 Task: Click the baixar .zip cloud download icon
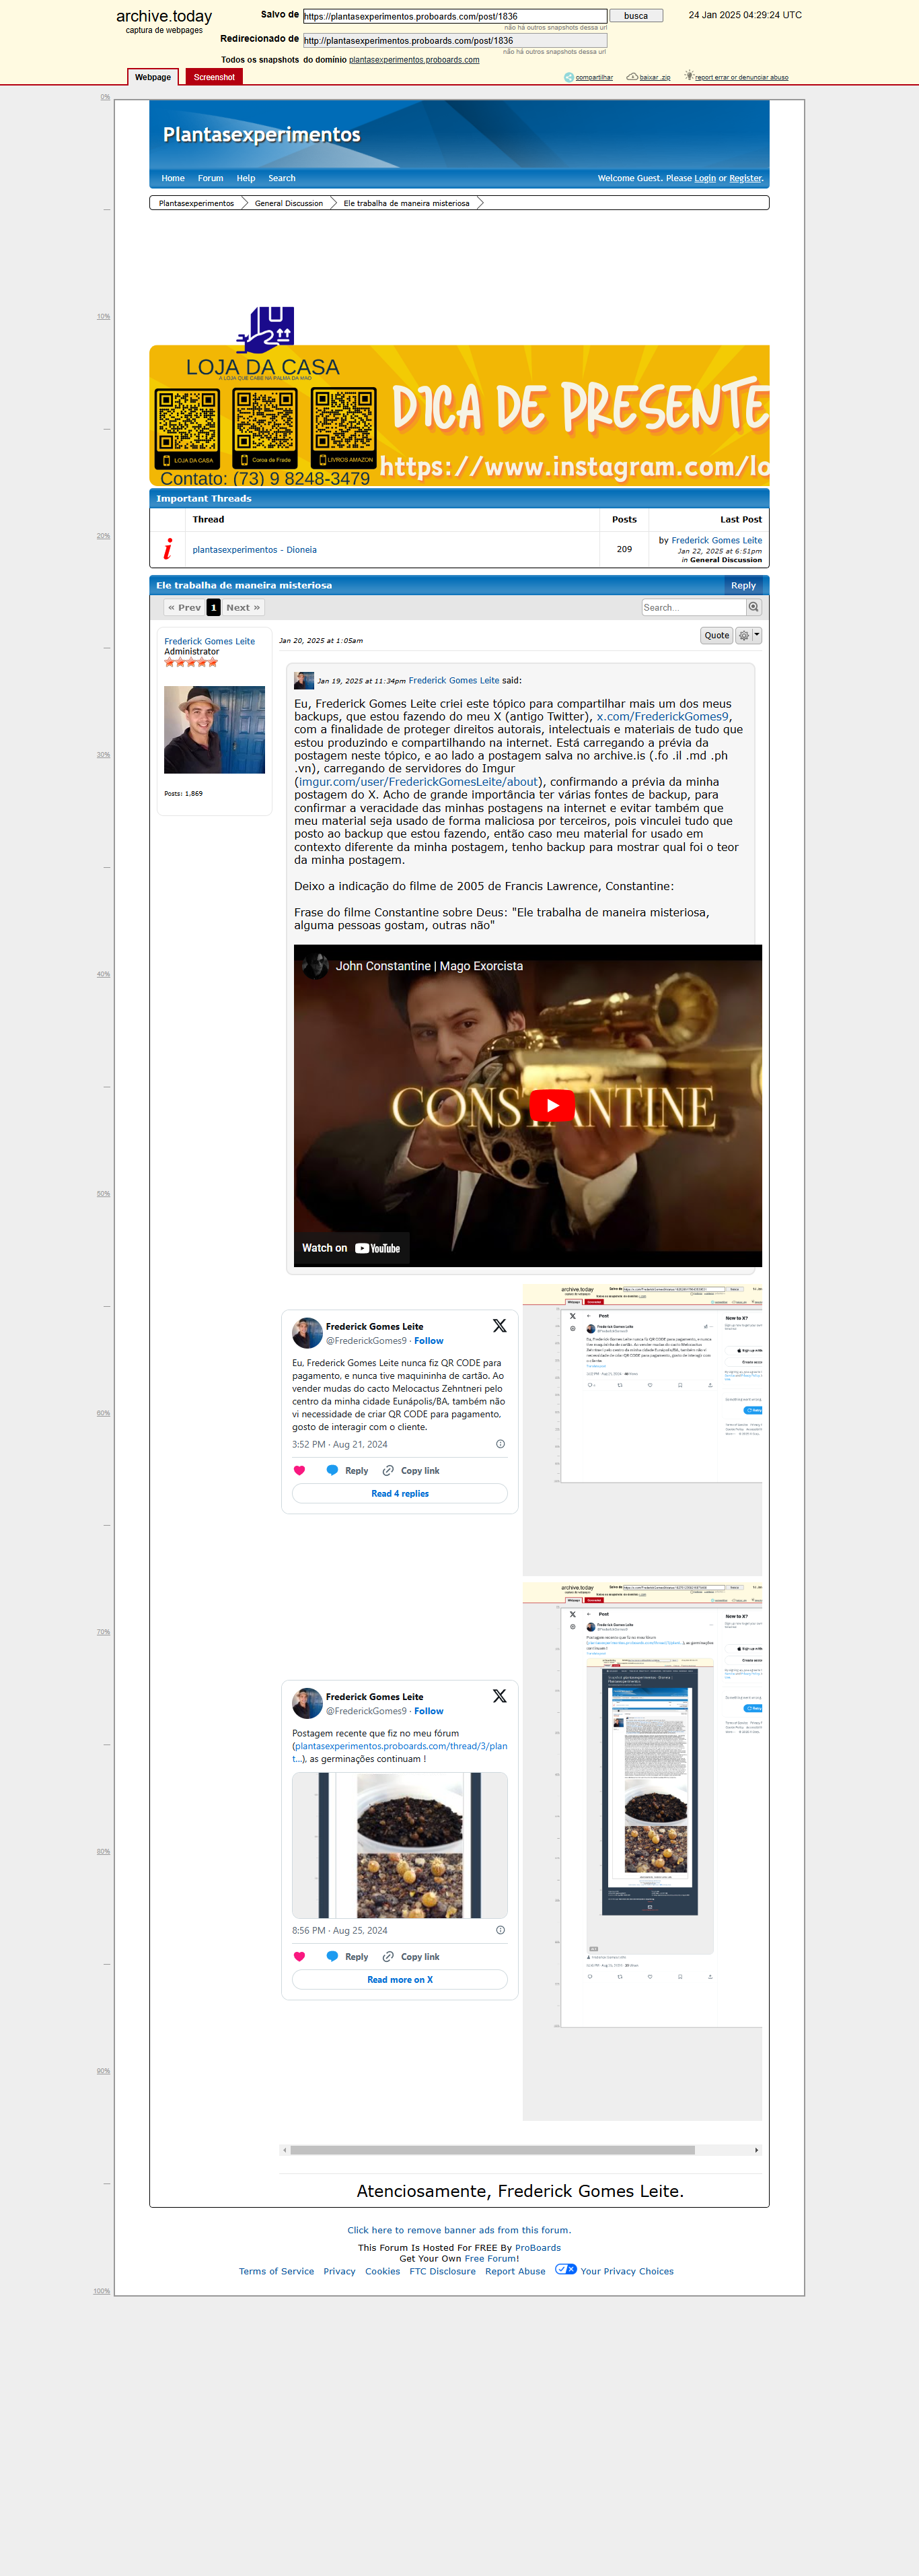632,77
